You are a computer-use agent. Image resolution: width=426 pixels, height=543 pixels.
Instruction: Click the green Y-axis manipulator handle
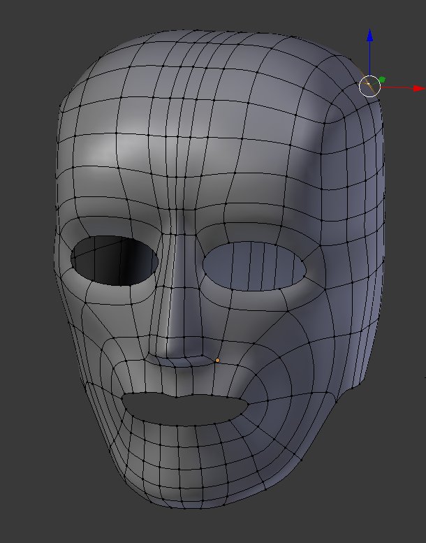(382, 80)
